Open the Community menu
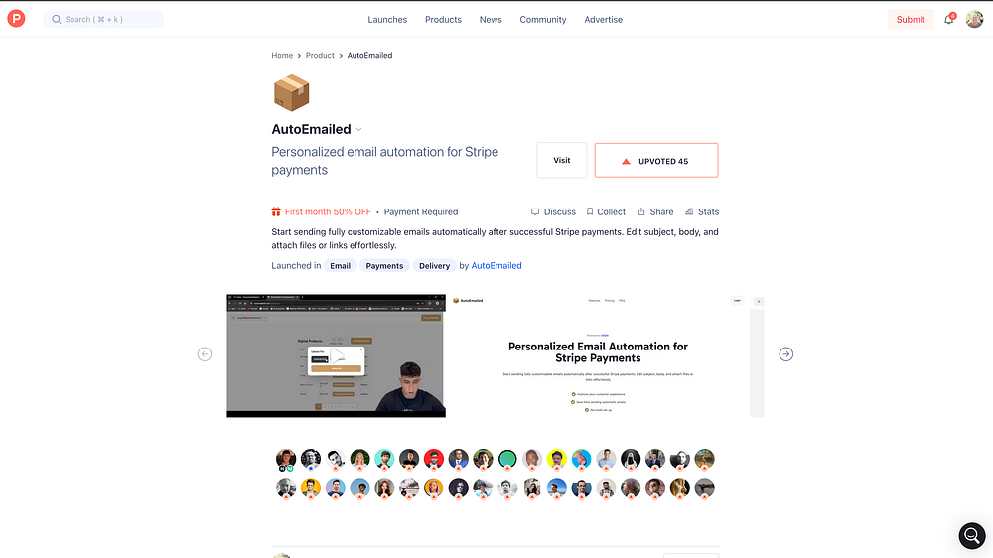Screen dimensions: 993x558 pos(543,20)
